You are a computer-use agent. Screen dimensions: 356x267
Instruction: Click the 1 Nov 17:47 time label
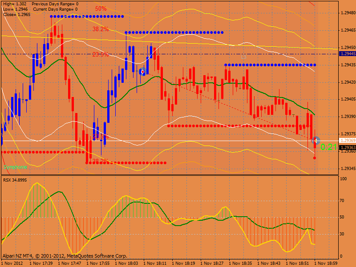(x=69, y=263)
